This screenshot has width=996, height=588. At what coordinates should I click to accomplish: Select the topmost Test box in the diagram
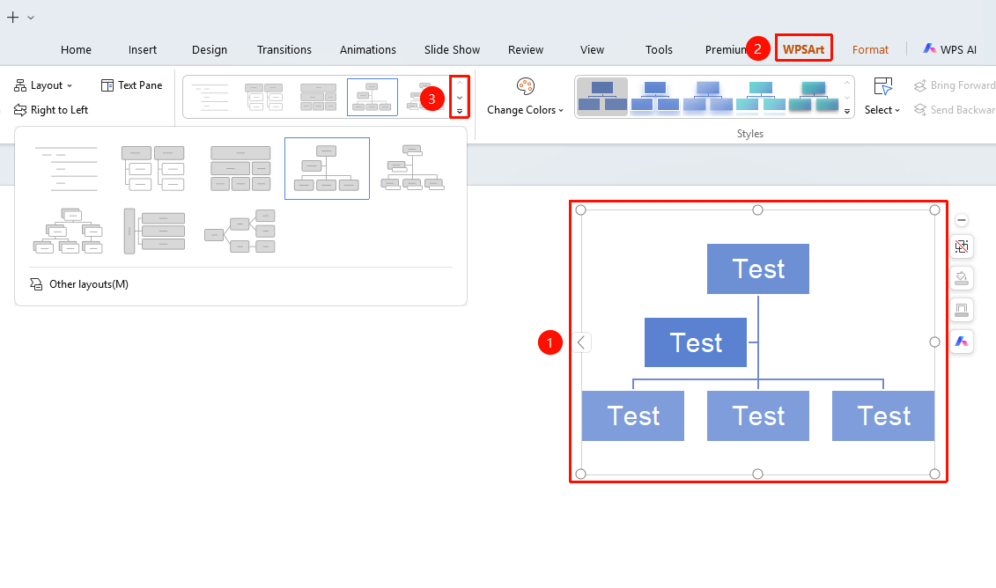(x=758, y=268)
